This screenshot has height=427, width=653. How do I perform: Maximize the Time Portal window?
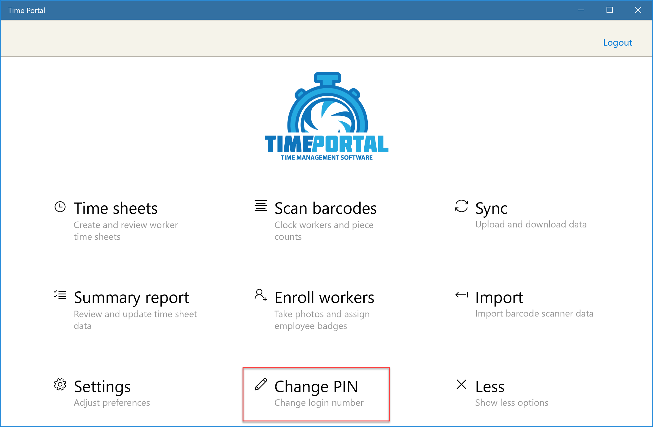(610, 10)
